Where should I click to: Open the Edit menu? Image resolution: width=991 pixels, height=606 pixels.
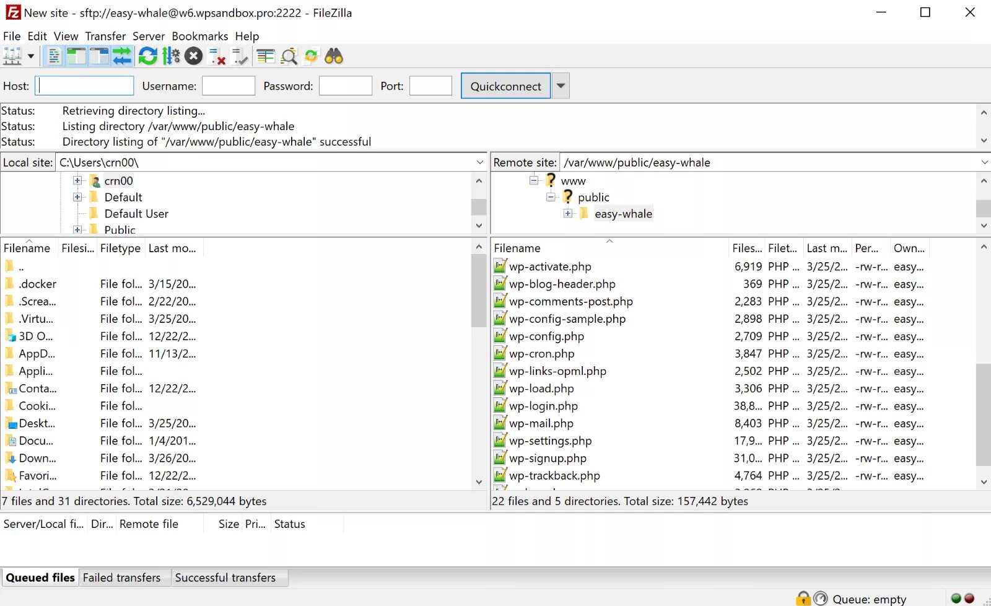(37, 36)
